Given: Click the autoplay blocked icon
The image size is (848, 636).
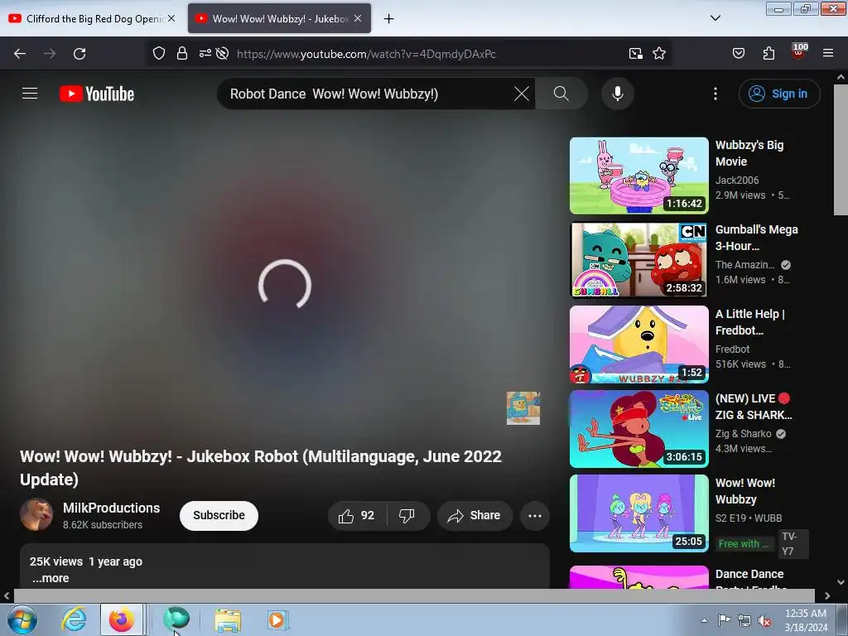Looking at the screenshot, I should click(x=222, y=54).
